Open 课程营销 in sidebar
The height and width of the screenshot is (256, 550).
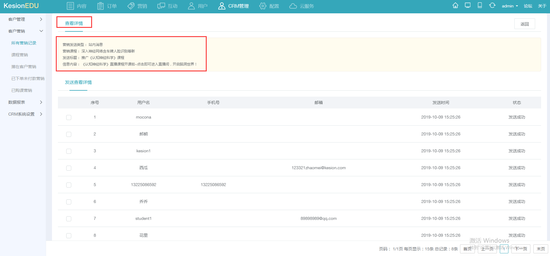click(x=20, y=55)
